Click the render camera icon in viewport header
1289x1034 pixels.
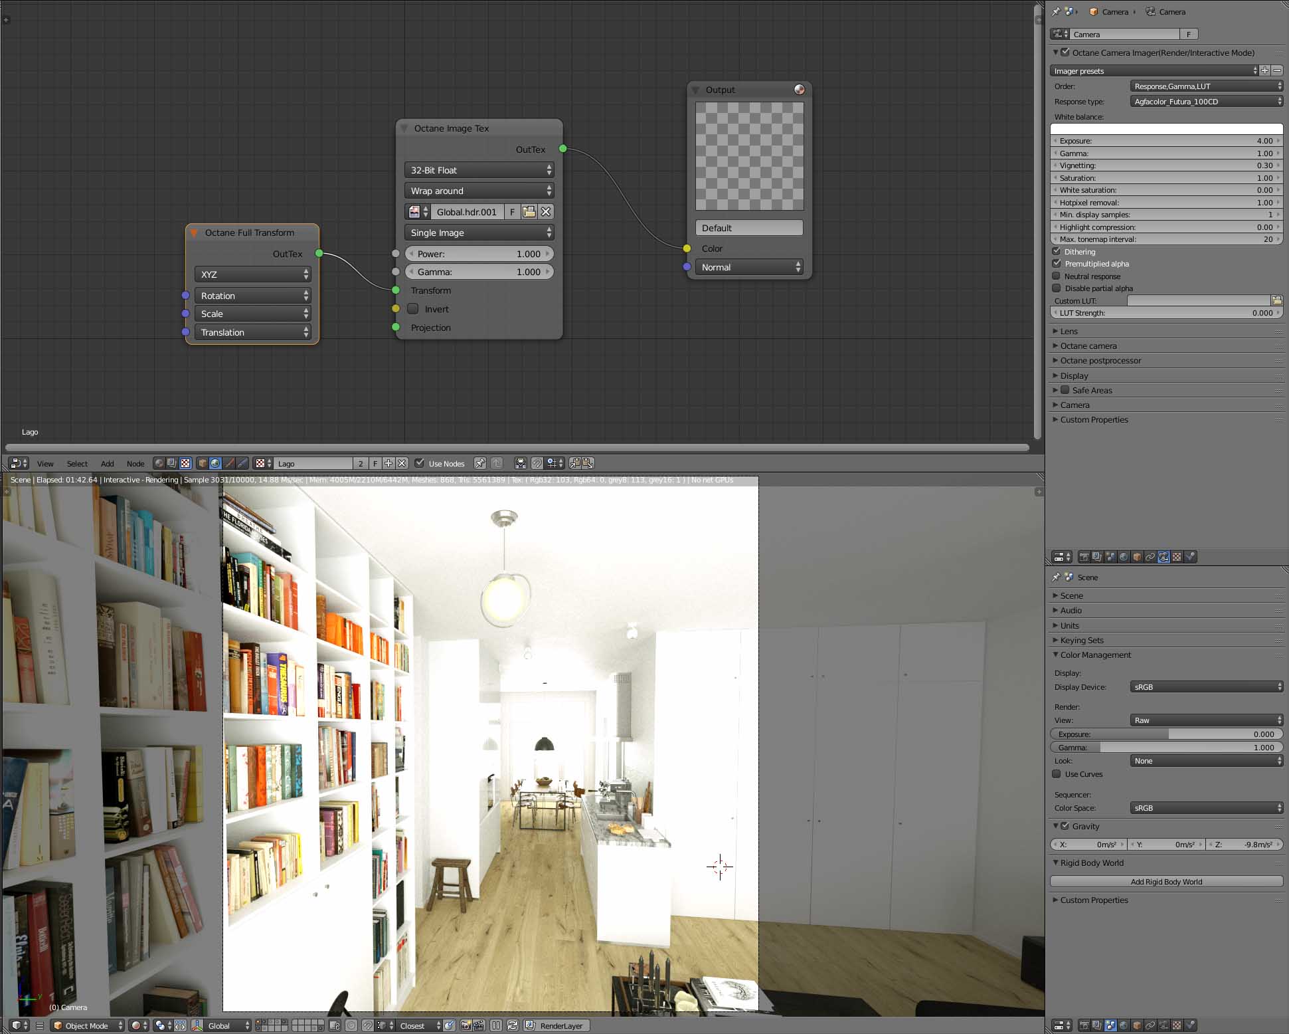[x=466, y=1025]
